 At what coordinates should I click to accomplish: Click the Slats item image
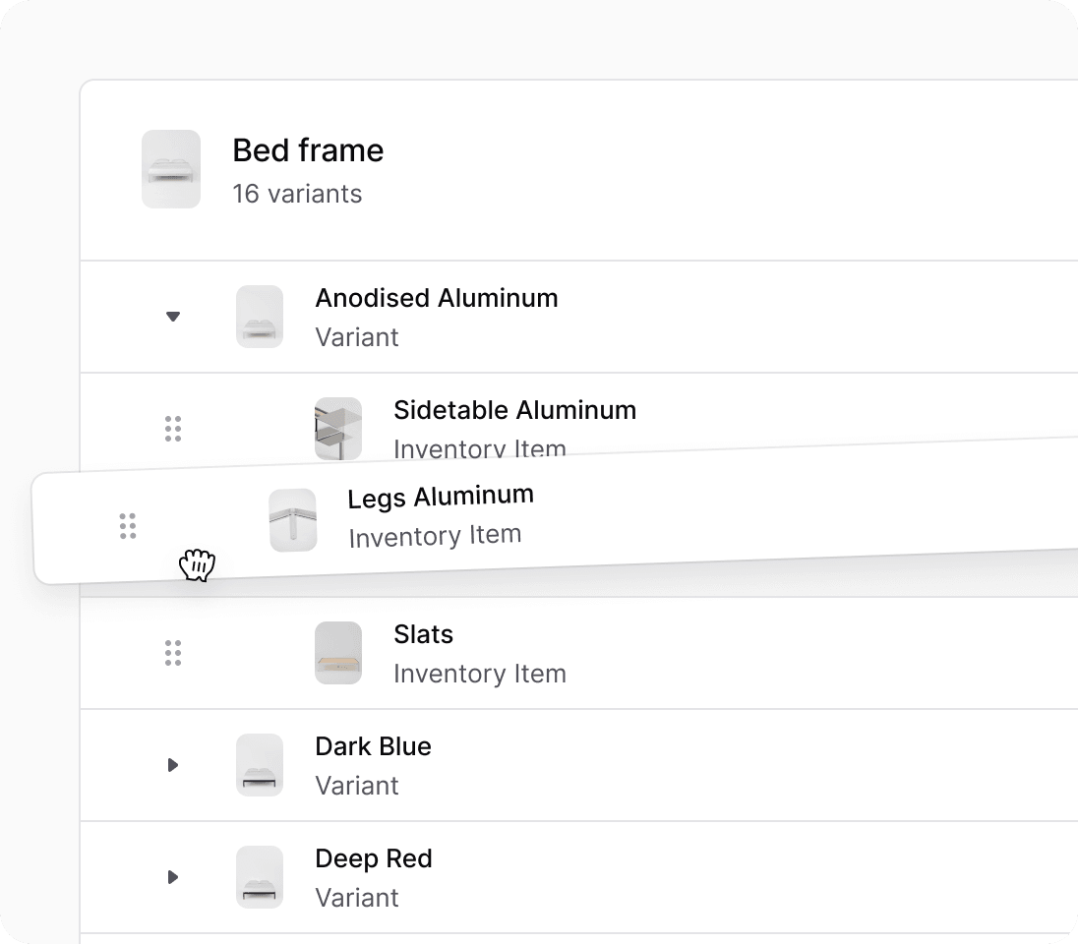[338, 653]
